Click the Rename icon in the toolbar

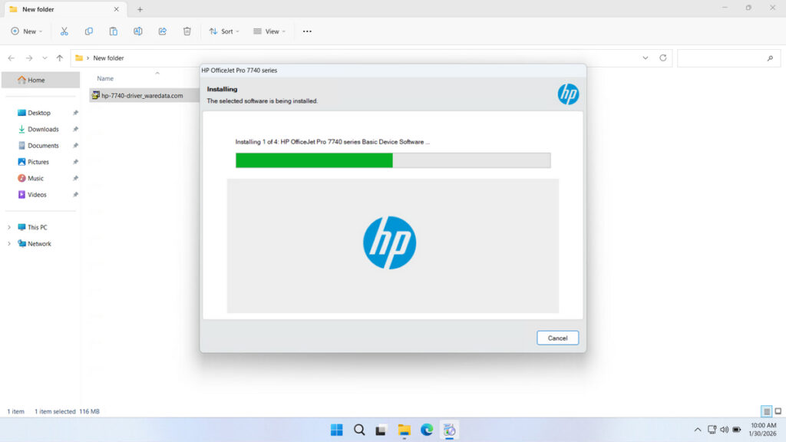(x=138, y=31)
